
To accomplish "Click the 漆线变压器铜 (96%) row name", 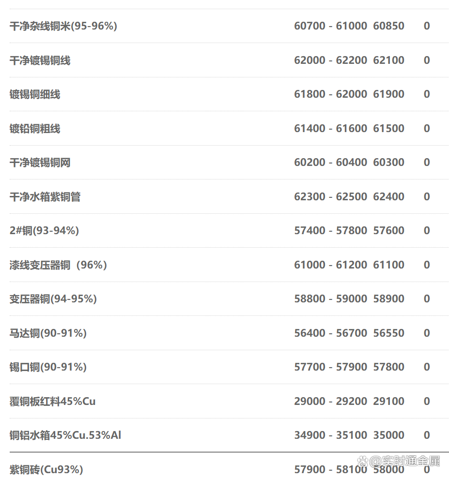I will [58, 265].
